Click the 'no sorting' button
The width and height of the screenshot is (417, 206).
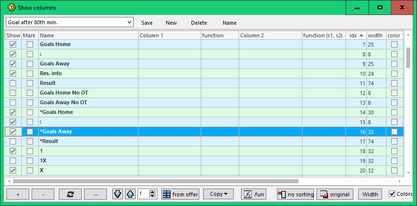pyautogui.click(x=295, y=194)
